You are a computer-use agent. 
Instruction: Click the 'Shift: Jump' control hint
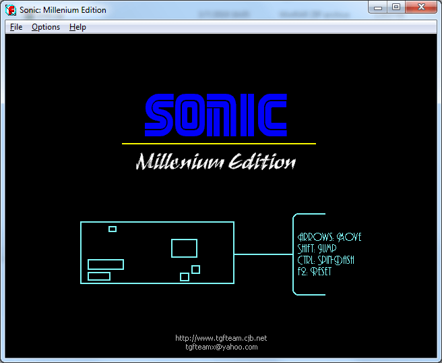pyautogui.click(x=317, y=249)
